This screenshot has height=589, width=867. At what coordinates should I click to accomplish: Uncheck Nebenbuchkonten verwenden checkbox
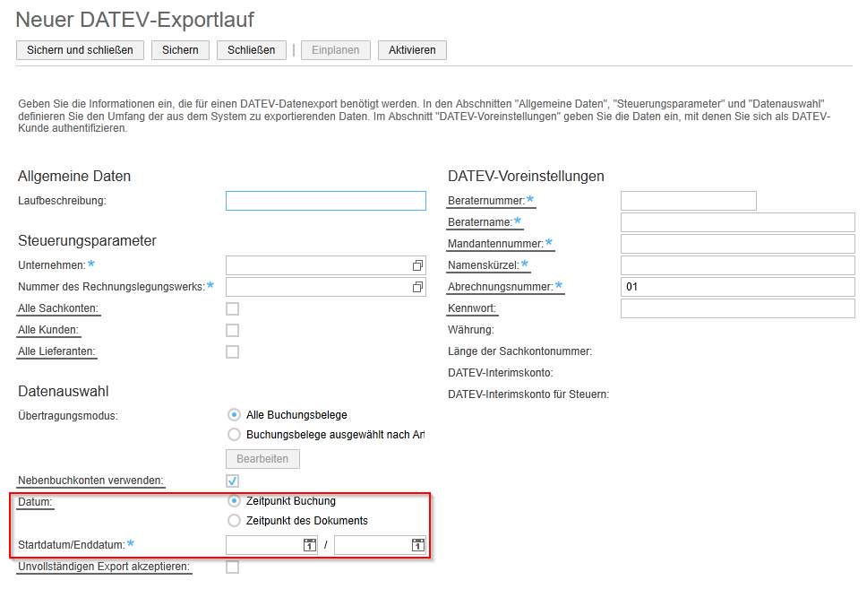(232, 481)
